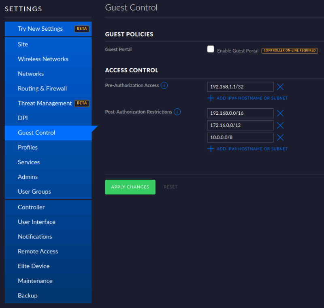Add IPv4 hostname under Pre-Authorization Access
Screen dimensions: 324x308
(x=252, y=98)
